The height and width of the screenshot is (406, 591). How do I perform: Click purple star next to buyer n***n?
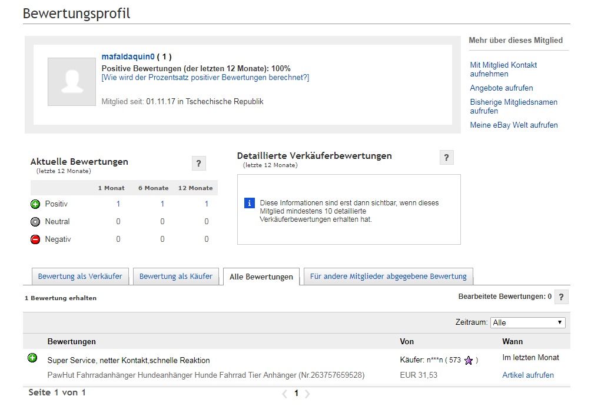click(x=469, y=361)
